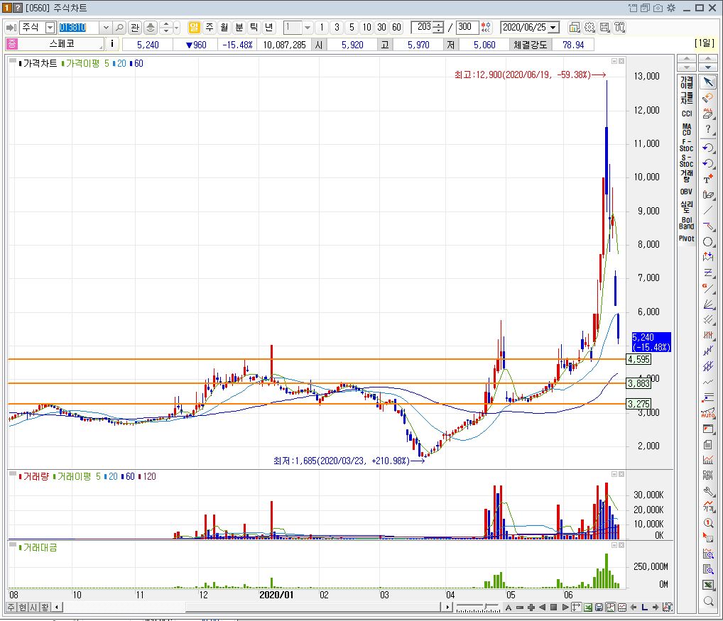The width and height of the screenshot is (723, 621).
Task: Switch to daily chart (일)
Action: point(194,28)
